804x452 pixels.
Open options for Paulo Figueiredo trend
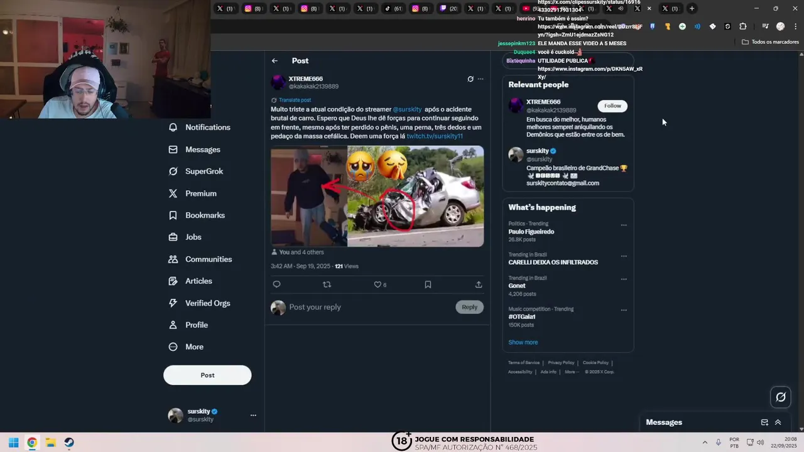[x=624, y=225]
